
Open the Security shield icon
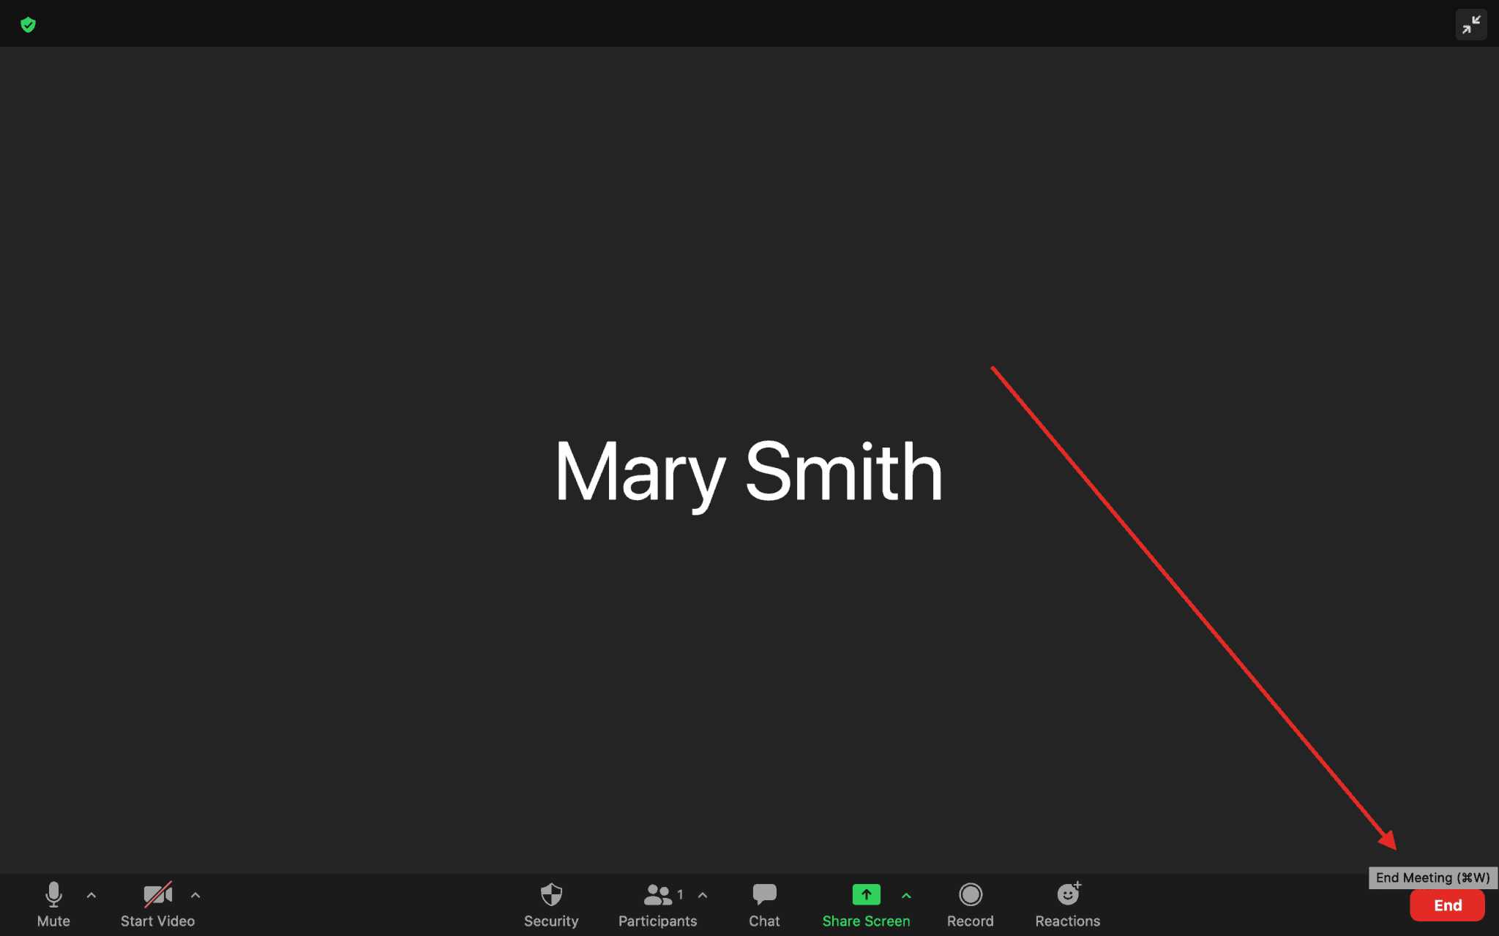[551, 894]
